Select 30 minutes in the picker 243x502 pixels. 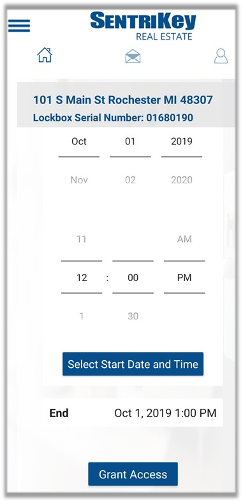point(133,316)
